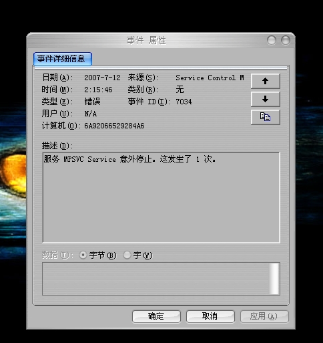Click the 应用(A) button
The image size is (323, 343).
[x=264, y=316]
